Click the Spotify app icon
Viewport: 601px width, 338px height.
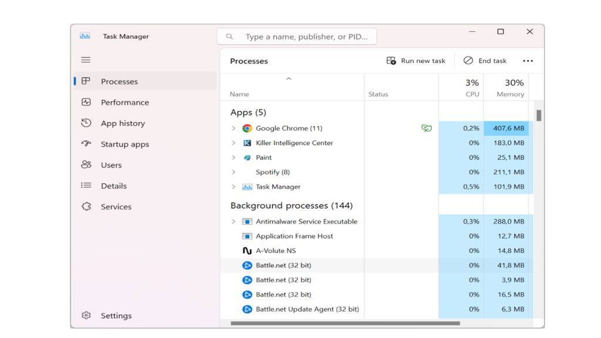pyautogui.click(x=247, y=172)
